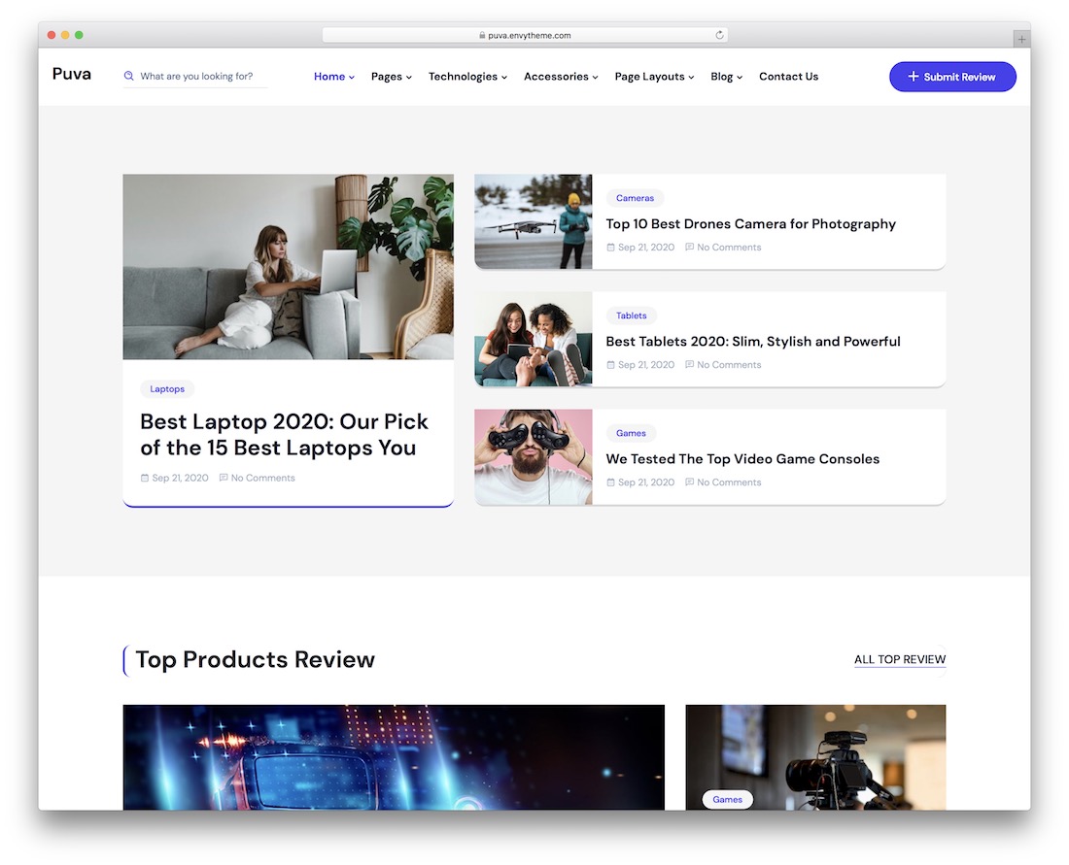Click calendar icon on drones article
The image size is (1069, 865).
tap(611, 248)
